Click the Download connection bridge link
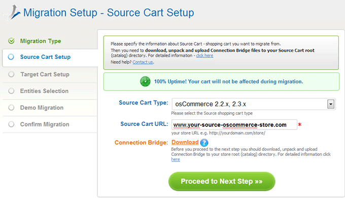345x198 pixels. tap(185, 142)
